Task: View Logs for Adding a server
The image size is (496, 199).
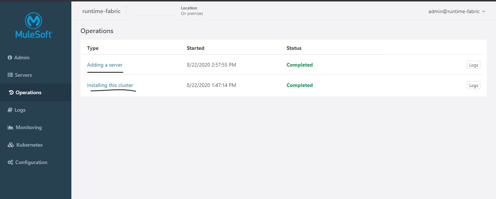Action: (473, 65)
